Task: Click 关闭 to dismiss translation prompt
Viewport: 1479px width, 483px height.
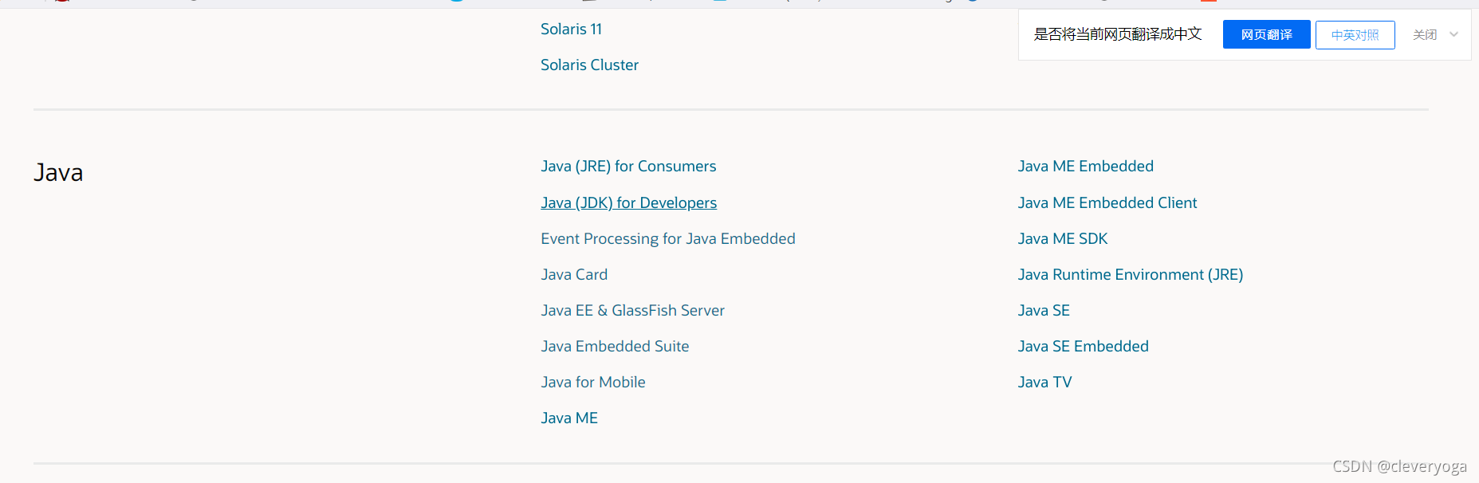Action: pyautogui.click(x=1425, y=35)
